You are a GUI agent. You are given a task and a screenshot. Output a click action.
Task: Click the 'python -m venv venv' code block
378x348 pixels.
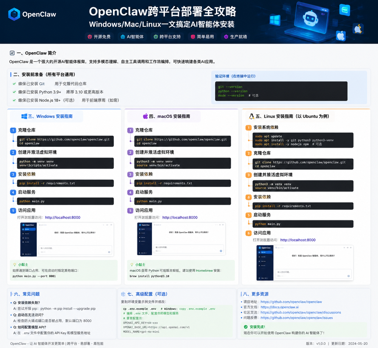(x=65, y=163)
